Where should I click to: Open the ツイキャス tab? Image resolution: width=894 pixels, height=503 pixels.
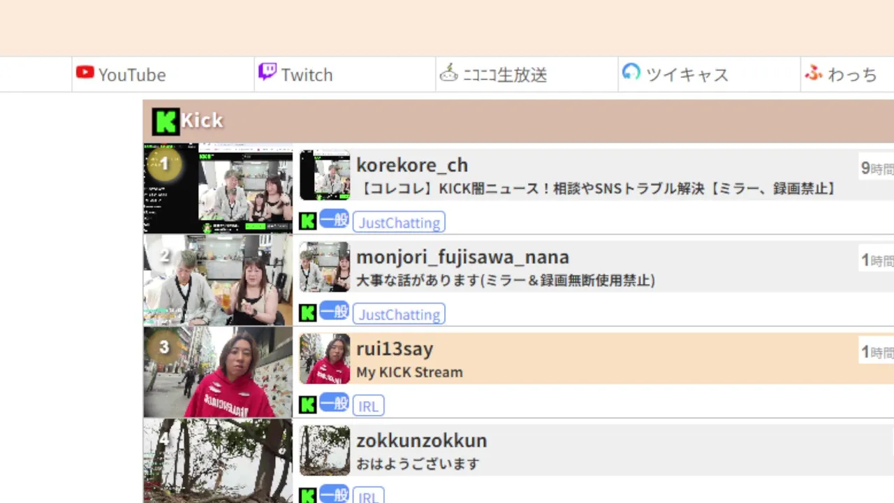pos(710,74)
